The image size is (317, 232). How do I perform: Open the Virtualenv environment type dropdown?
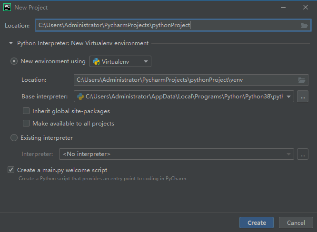pyautogui.click(x=146, y=61)
